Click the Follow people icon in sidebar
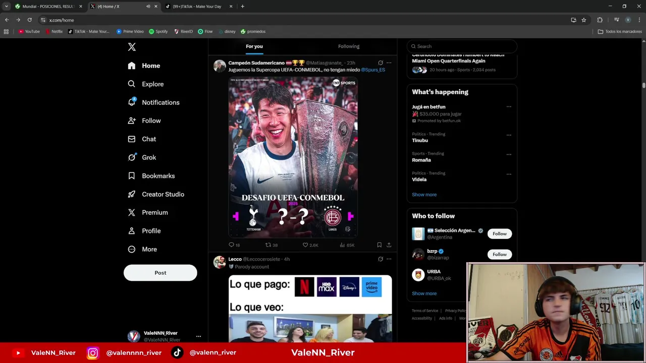The image size is (646, 363). (x=132, y=120)
